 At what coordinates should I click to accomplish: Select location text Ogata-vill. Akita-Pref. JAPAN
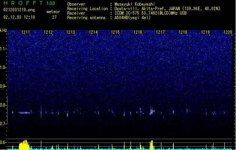pyautogui.click(x=147, y=9)
